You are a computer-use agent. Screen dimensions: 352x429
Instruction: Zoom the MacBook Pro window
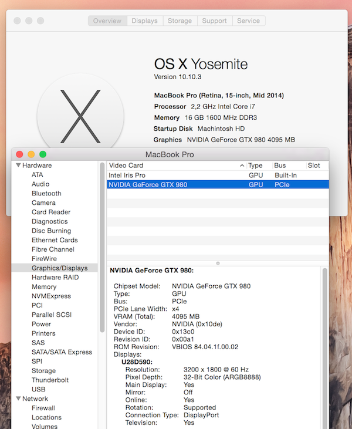pos(43,154)
